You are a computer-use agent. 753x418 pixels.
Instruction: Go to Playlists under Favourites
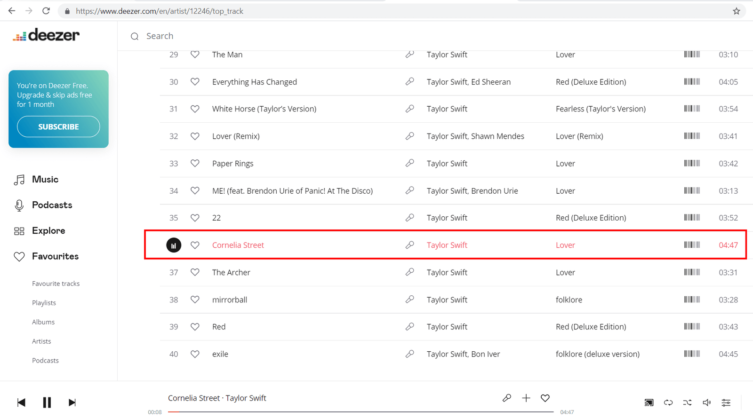pyautogui.click(x=44, y=303)
